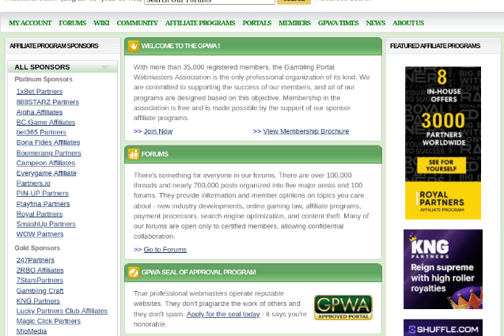Image resolution: width=504 pixels, height=336 pixels.
Task: Open the Forums menu item
Action: pos(72,23)
